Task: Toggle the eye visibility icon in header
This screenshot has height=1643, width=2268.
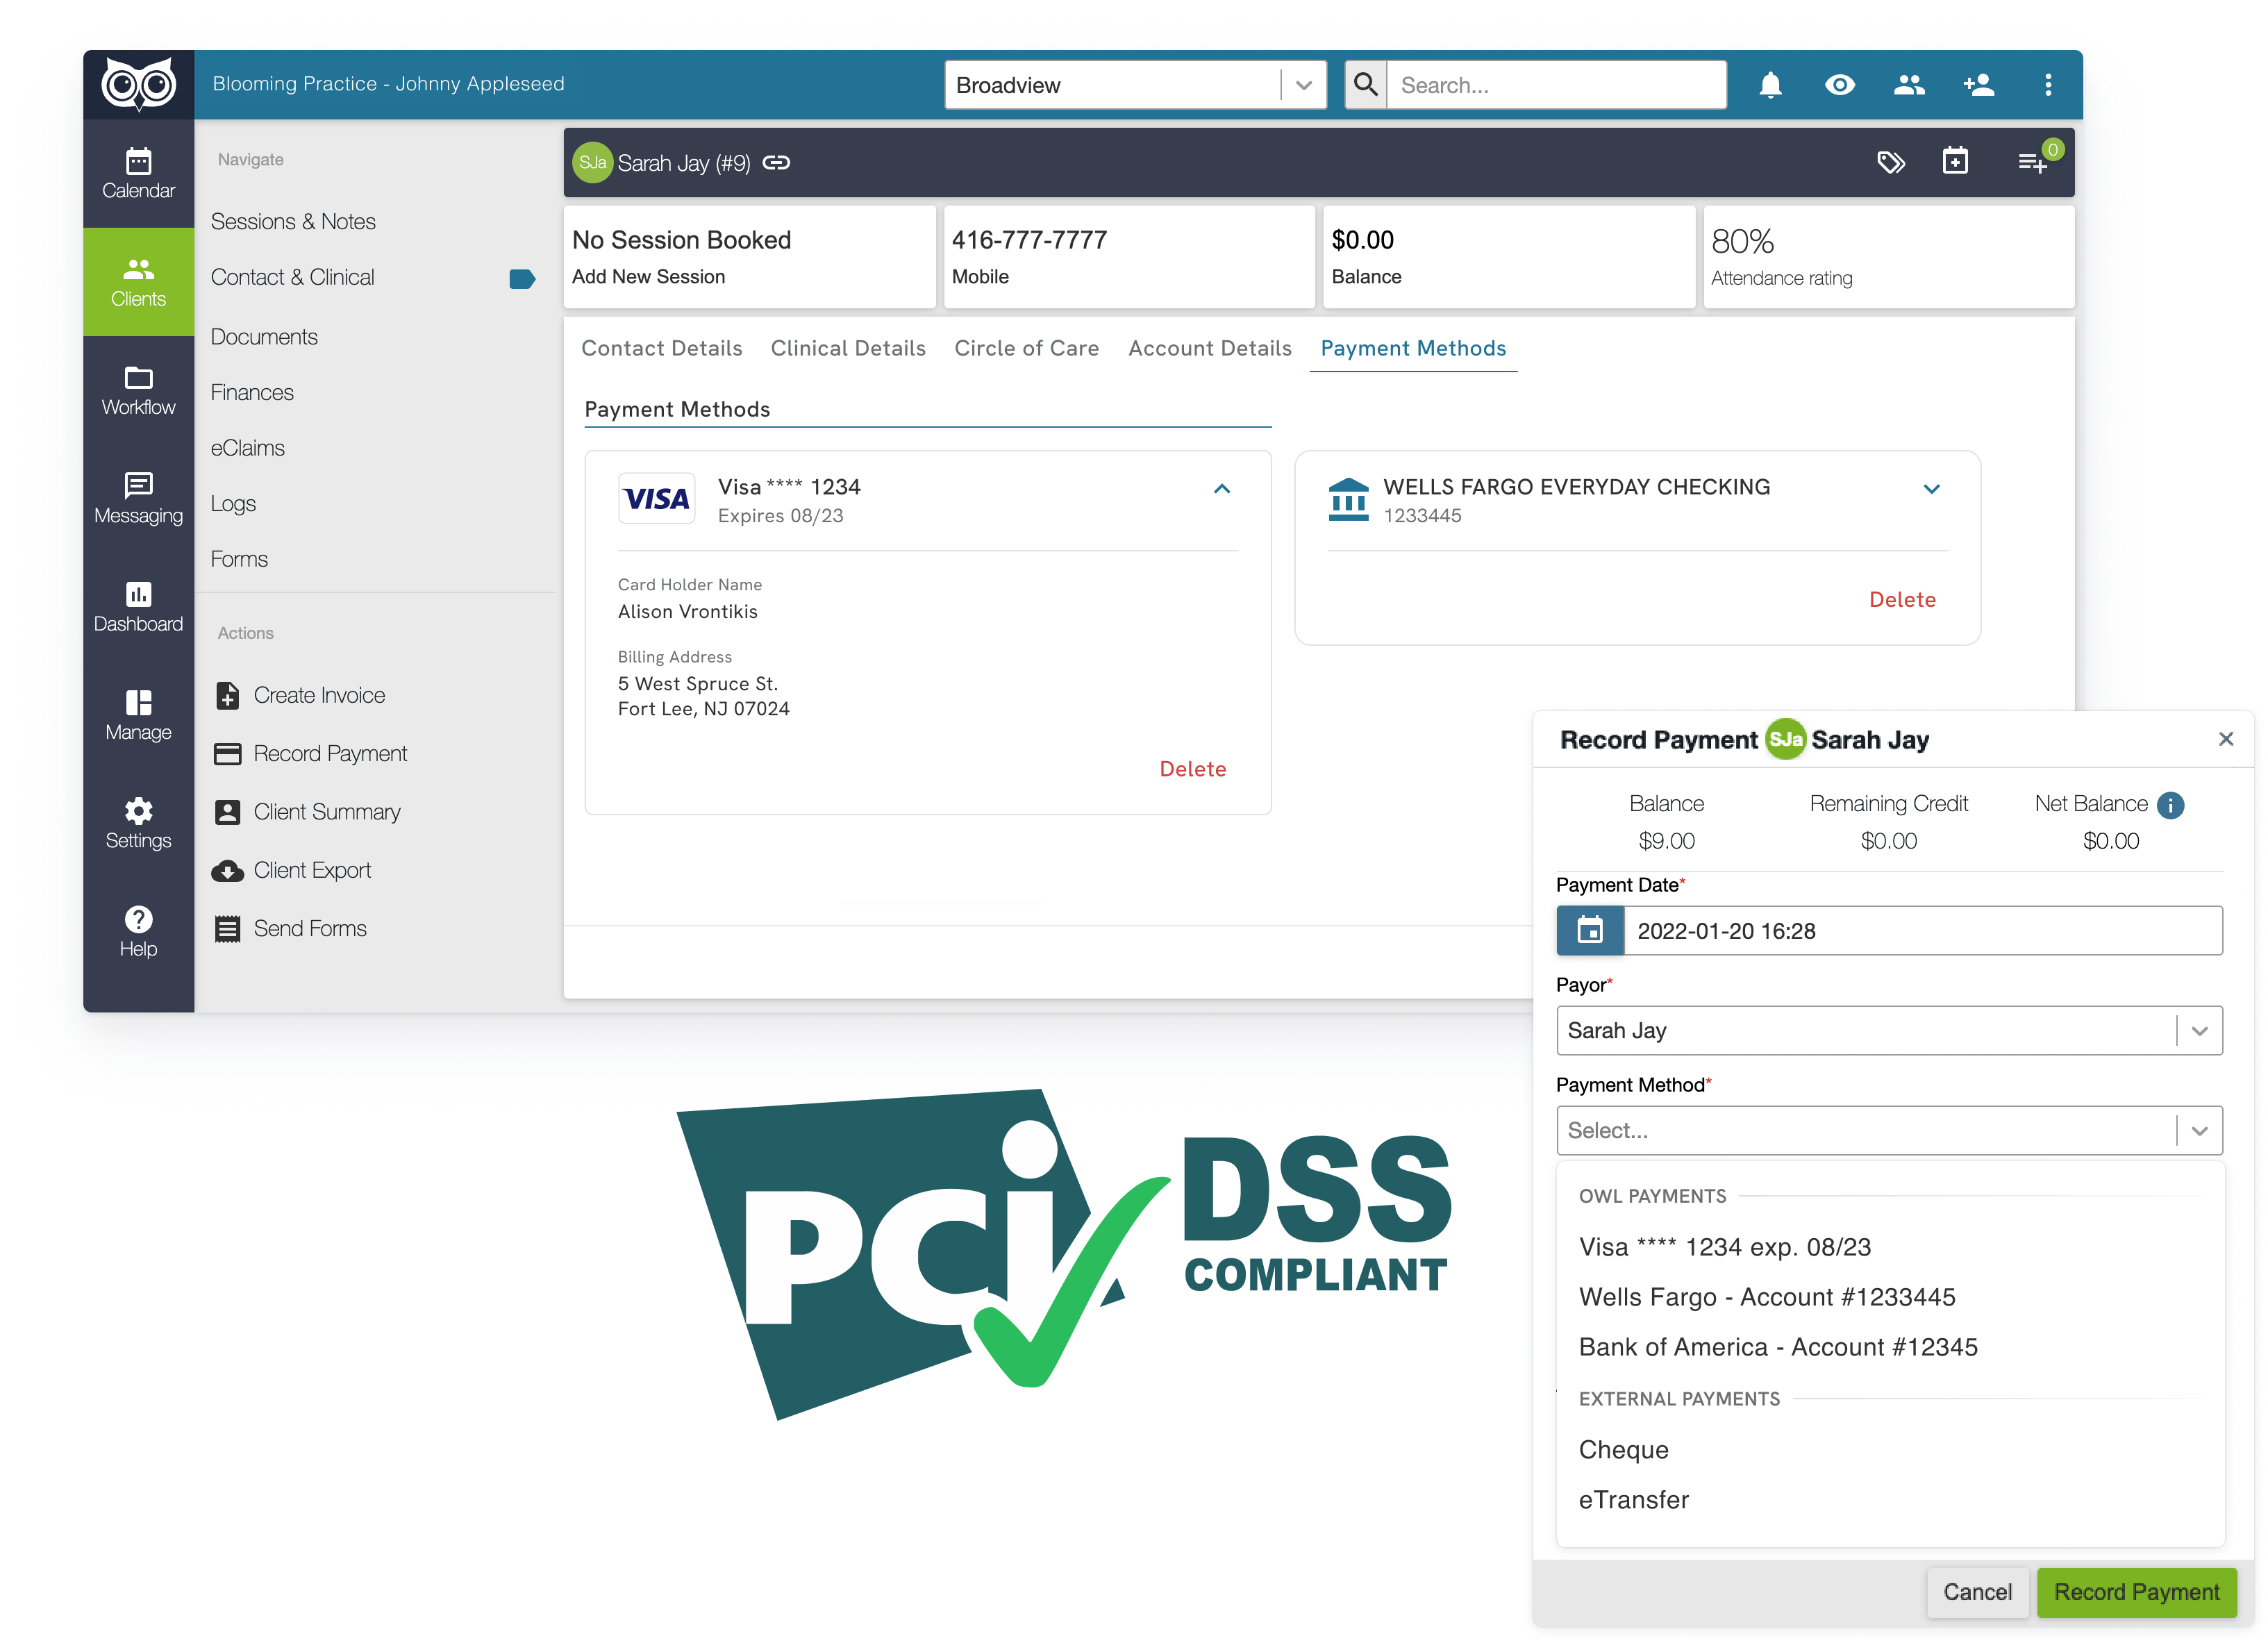Action: tap(1839, 85)
